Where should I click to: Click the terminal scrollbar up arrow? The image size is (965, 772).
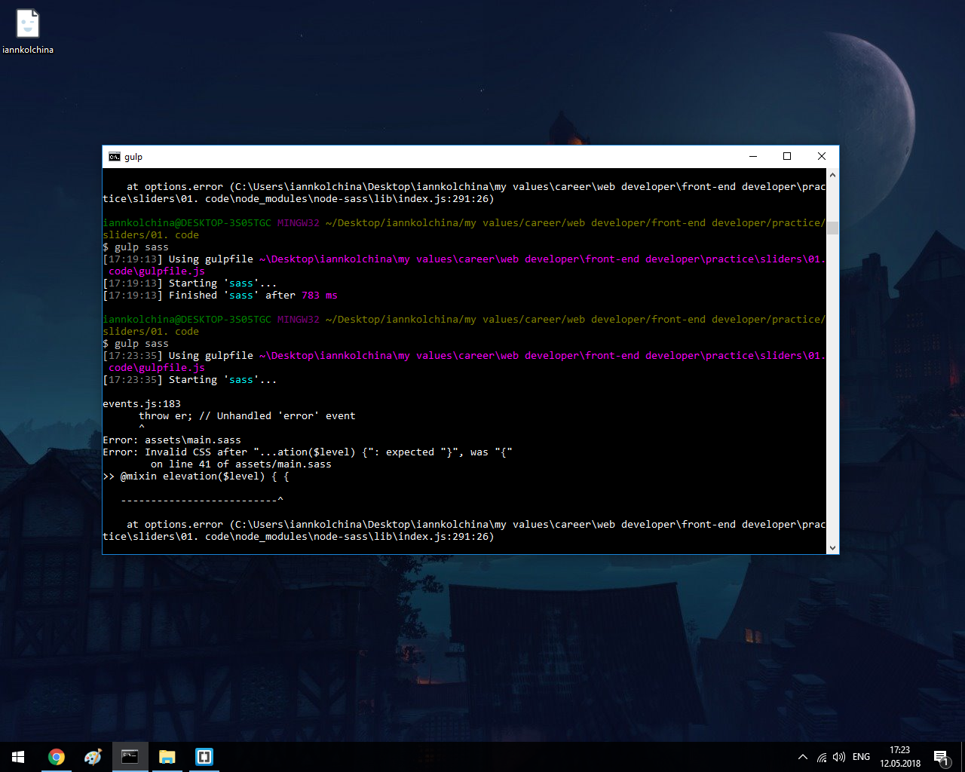[x=832, y=175]
